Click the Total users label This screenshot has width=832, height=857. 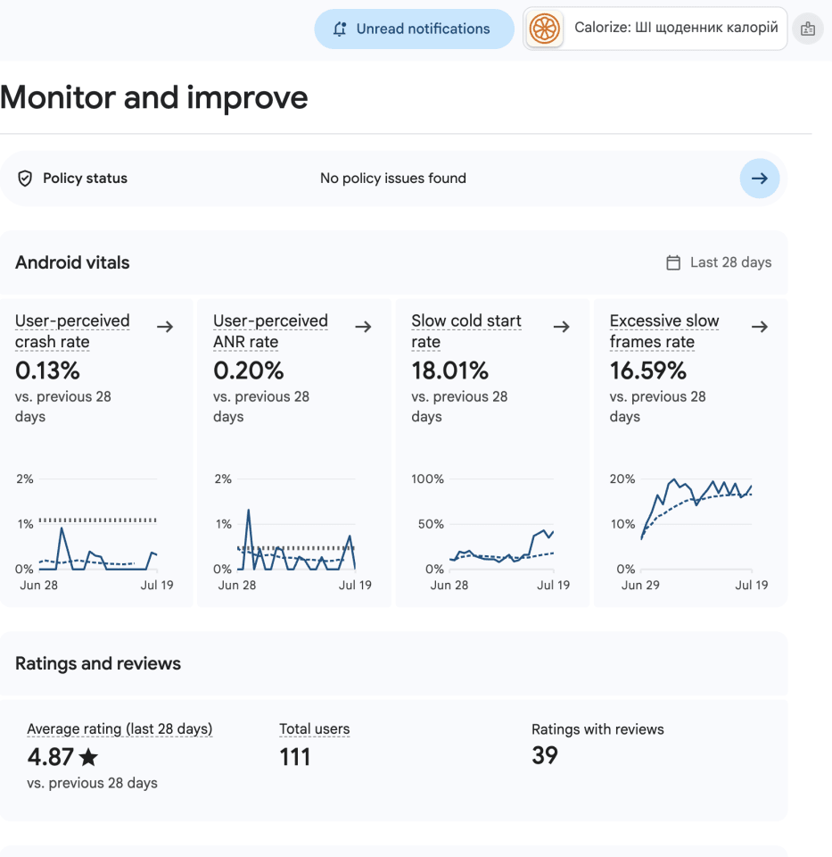point(315,729)
